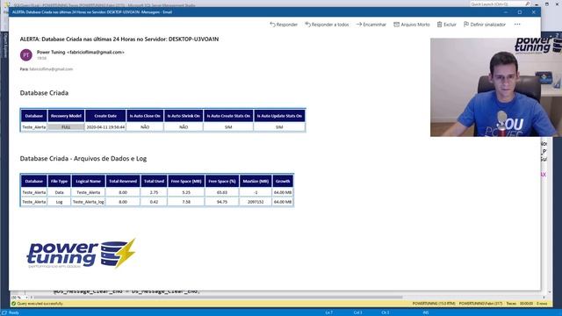Forward the email with Encaminhar

click(371, 25)
